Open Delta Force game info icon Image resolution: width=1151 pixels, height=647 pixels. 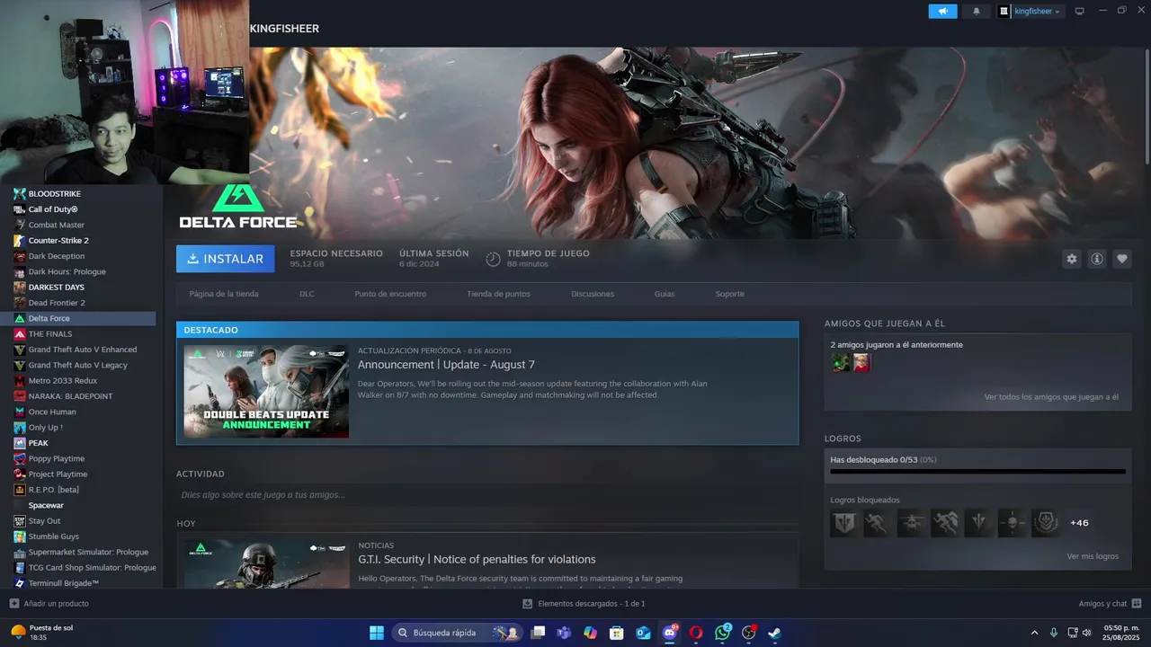[x=1096, y=259]
